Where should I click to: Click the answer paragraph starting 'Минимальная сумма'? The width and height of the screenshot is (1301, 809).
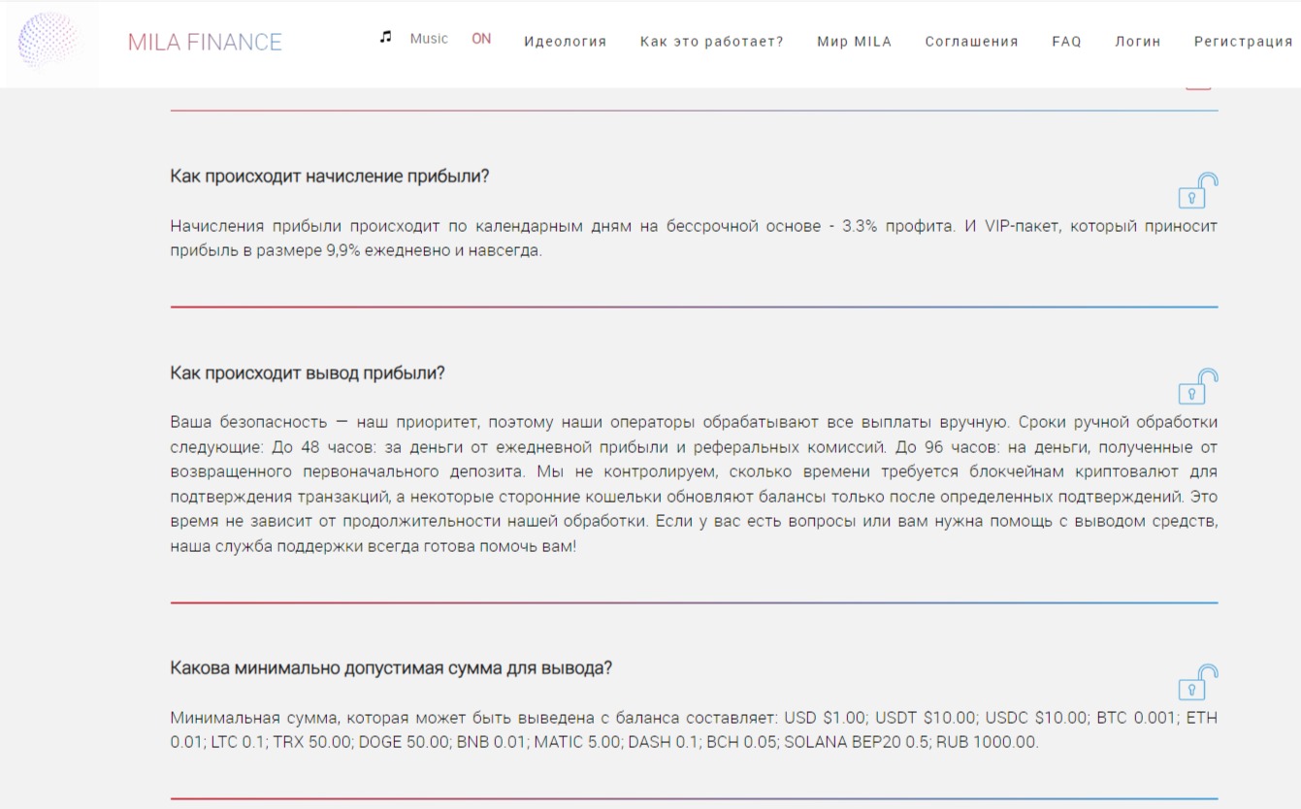[x=694, y=730]
